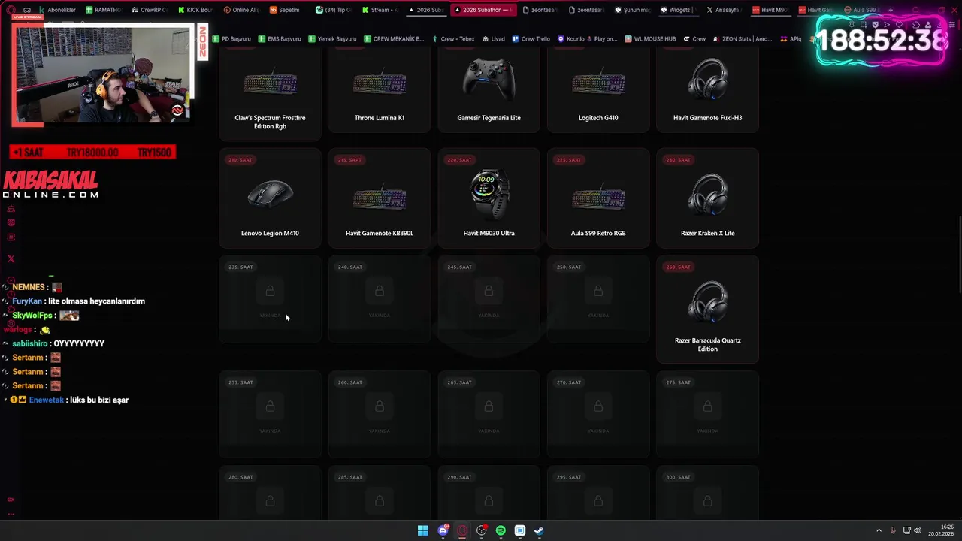This screenshot has width=962, height=541.
Task: Show hidden system tray icons
Action: 879,530
